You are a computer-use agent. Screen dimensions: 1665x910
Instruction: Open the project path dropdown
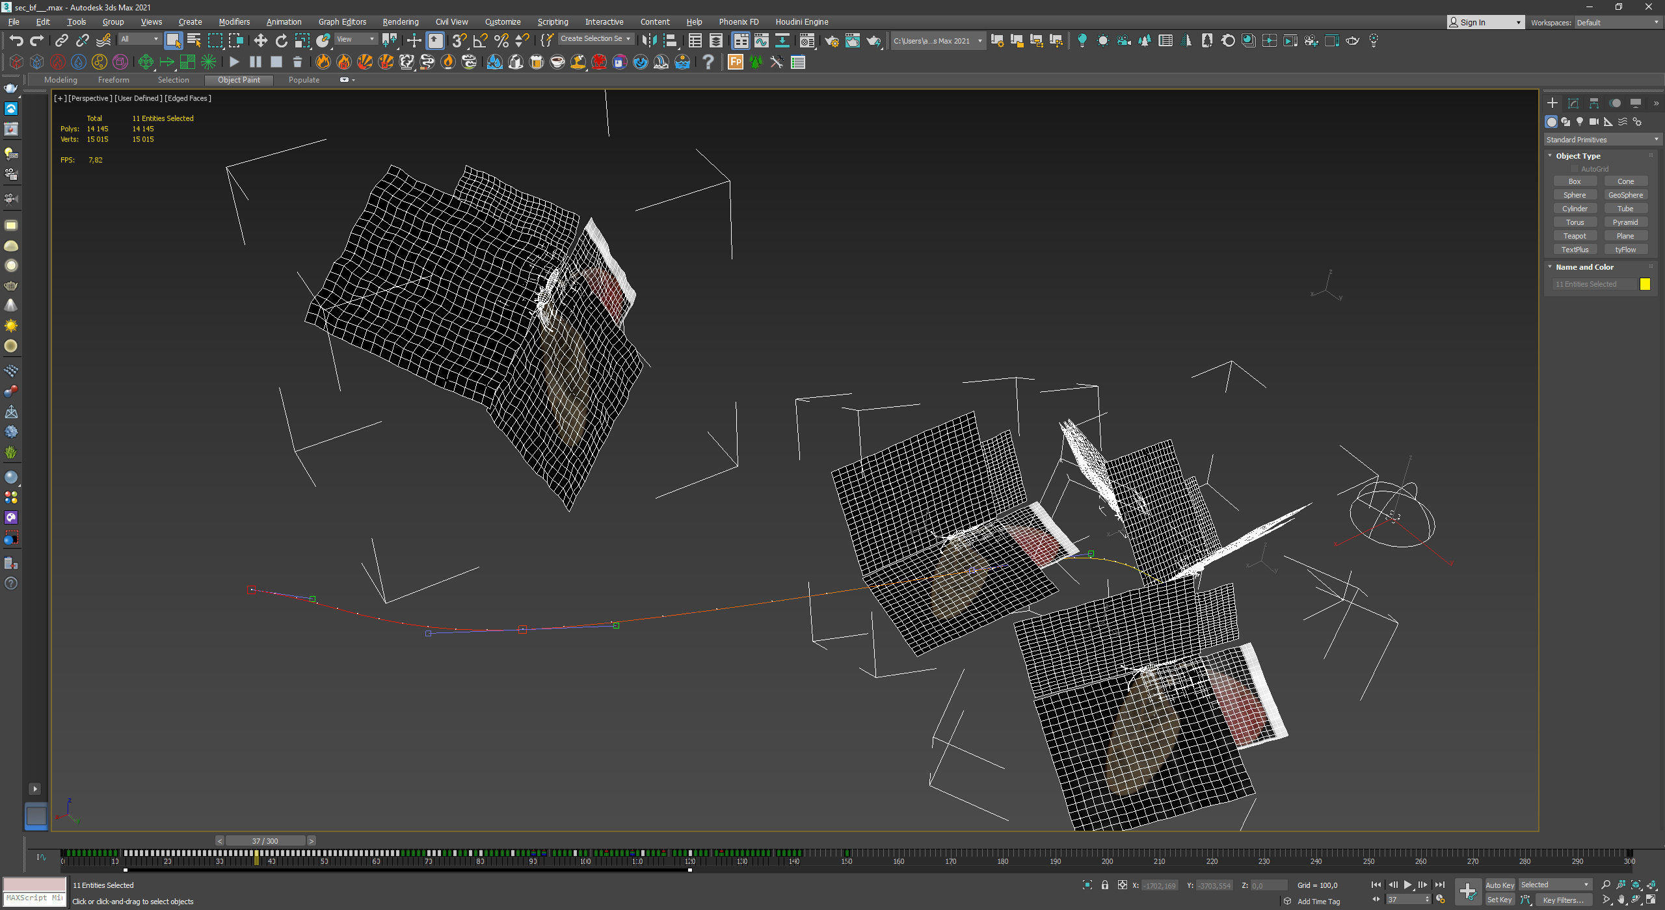(937, 41)
